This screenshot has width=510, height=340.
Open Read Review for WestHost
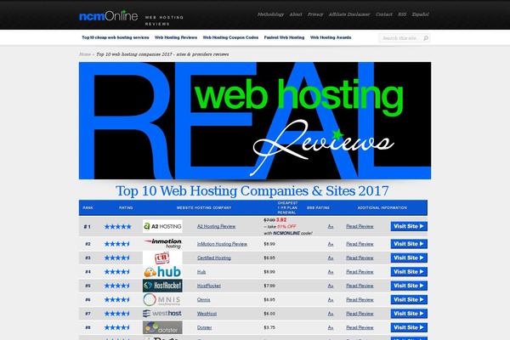click(360, 314)
